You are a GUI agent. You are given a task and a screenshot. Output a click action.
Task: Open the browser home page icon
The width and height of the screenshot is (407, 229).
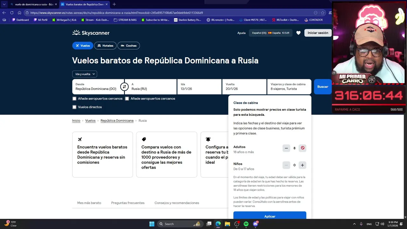(19, 13)
